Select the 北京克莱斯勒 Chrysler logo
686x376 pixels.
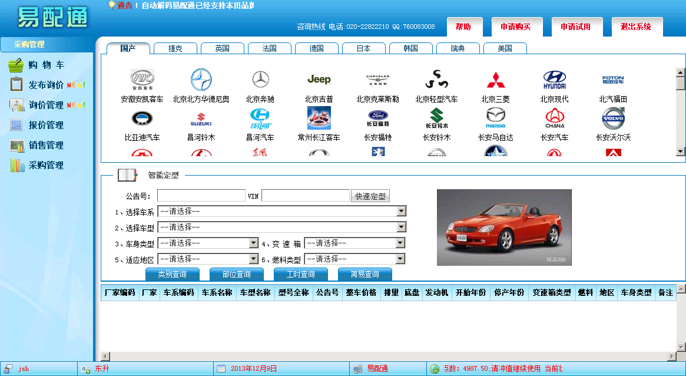(377, 80)
